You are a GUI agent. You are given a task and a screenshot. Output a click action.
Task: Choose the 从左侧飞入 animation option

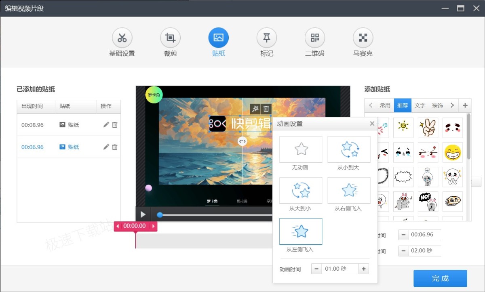pos(301,231)
